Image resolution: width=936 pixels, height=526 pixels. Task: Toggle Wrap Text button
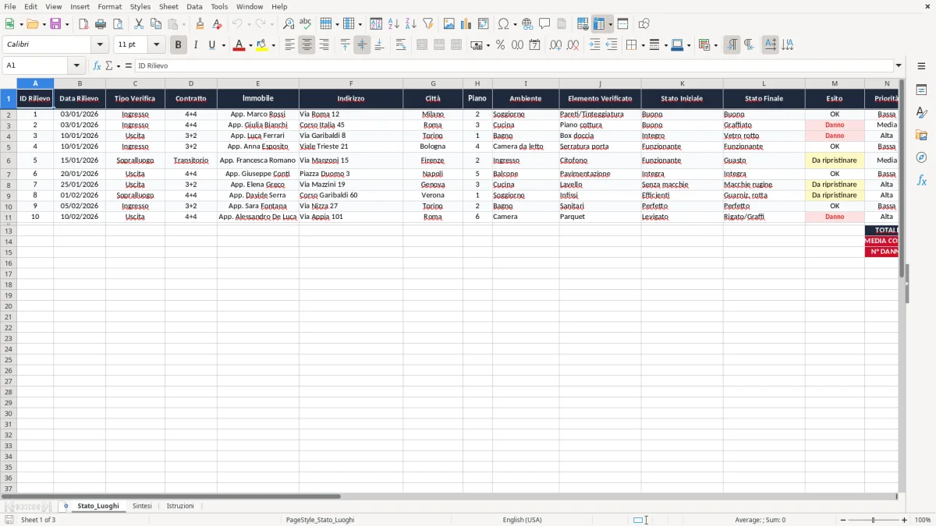point(401,45)
